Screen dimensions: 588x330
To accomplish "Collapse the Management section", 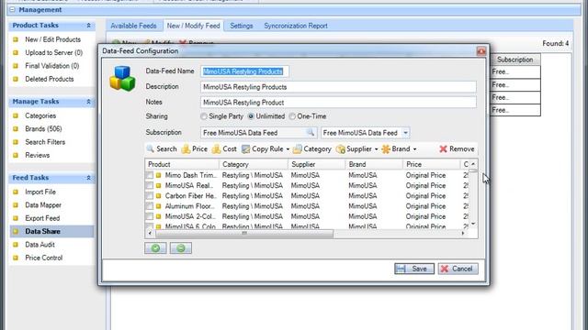I will pyautogui.click(x=12, y=10).
